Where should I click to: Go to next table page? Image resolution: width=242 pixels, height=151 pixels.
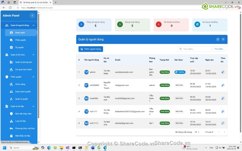(224, 132)
